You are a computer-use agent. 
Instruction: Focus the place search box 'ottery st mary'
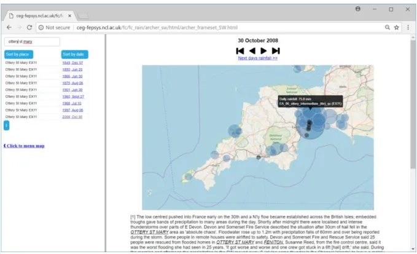click(x=32, y=42)
